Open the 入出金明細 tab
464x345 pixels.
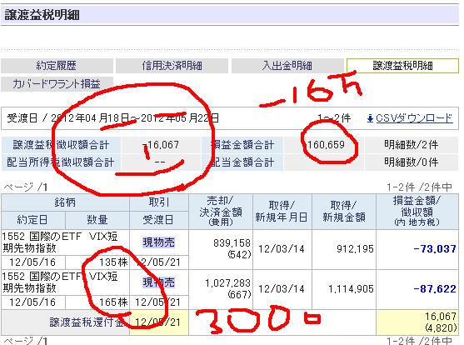287,66
